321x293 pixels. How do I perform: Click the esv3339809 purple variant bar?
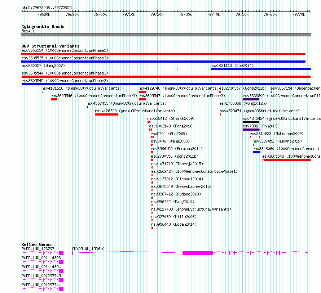point(251,99)
